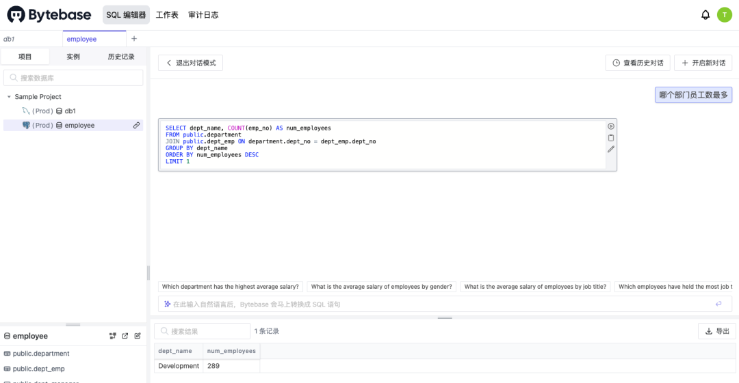Click the Development result cell
Image resolution: width=739 pixels, height=383 pixels.
click(x=179, y=366)
